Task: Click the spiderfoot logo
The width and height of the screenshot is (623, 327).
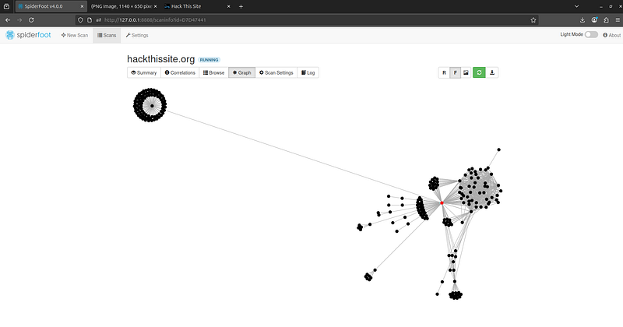Action: 28,35
